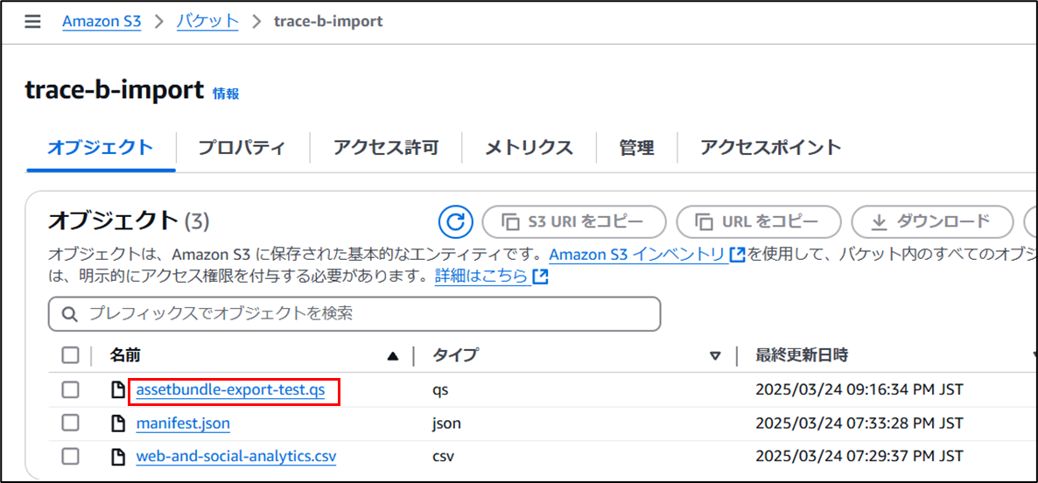
Task: Open the Amazon S3 インベントリ link
Action: tap(639, 255)
